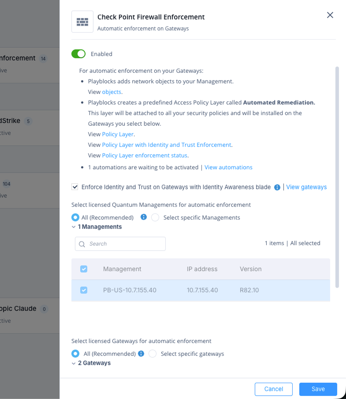This screenshot has height=399, width=346.
Task: Choose Select specific gateways radio option
Action: point(153,354)
